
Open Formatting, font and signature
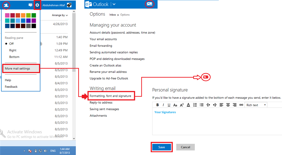110,96
